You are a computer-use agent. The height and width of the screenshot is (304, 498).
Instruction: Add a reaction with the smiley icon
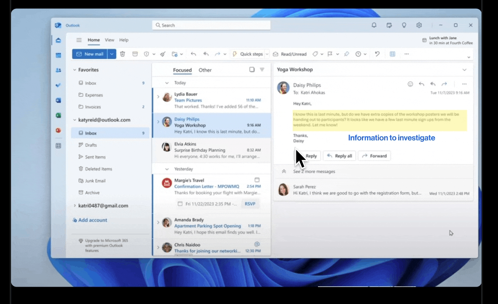410,84
